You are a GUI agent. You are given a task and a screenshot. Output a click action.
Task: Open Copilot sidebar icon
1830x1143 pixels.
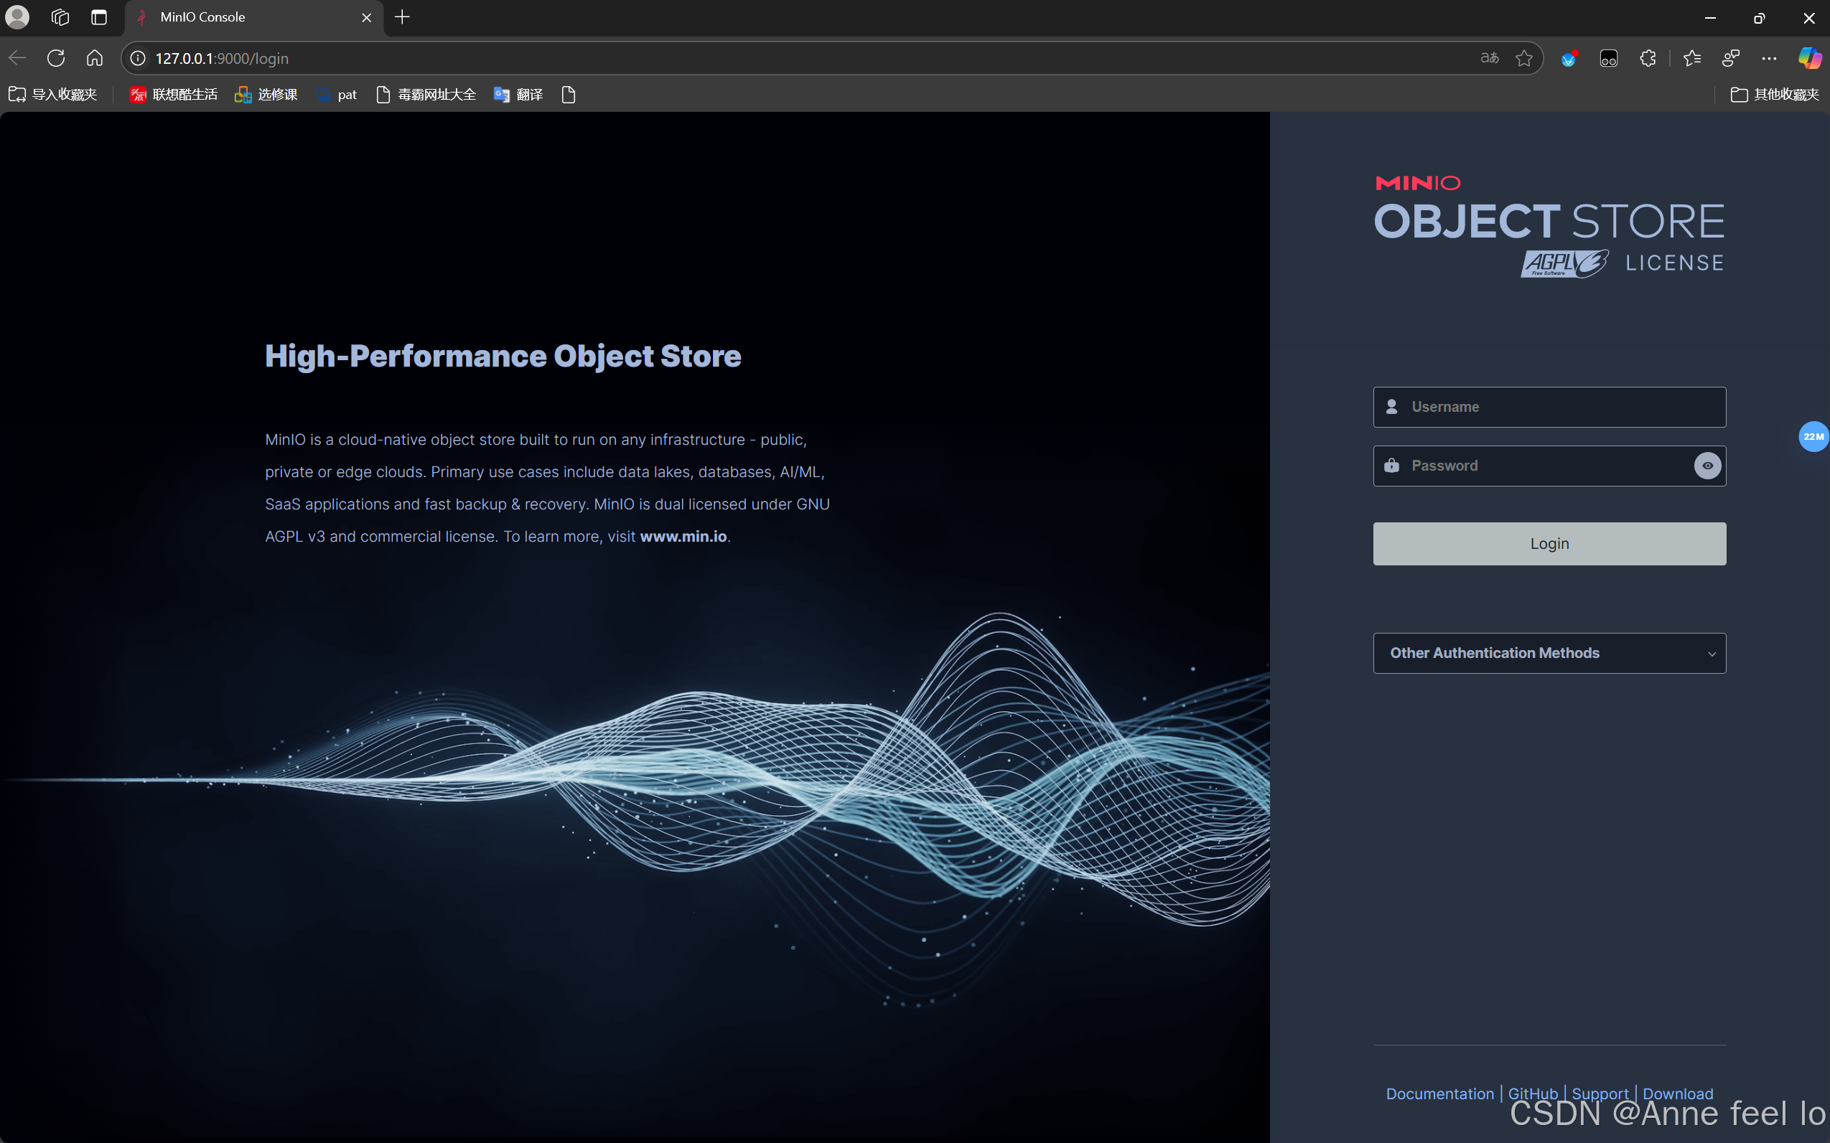tap(1809, 58)
